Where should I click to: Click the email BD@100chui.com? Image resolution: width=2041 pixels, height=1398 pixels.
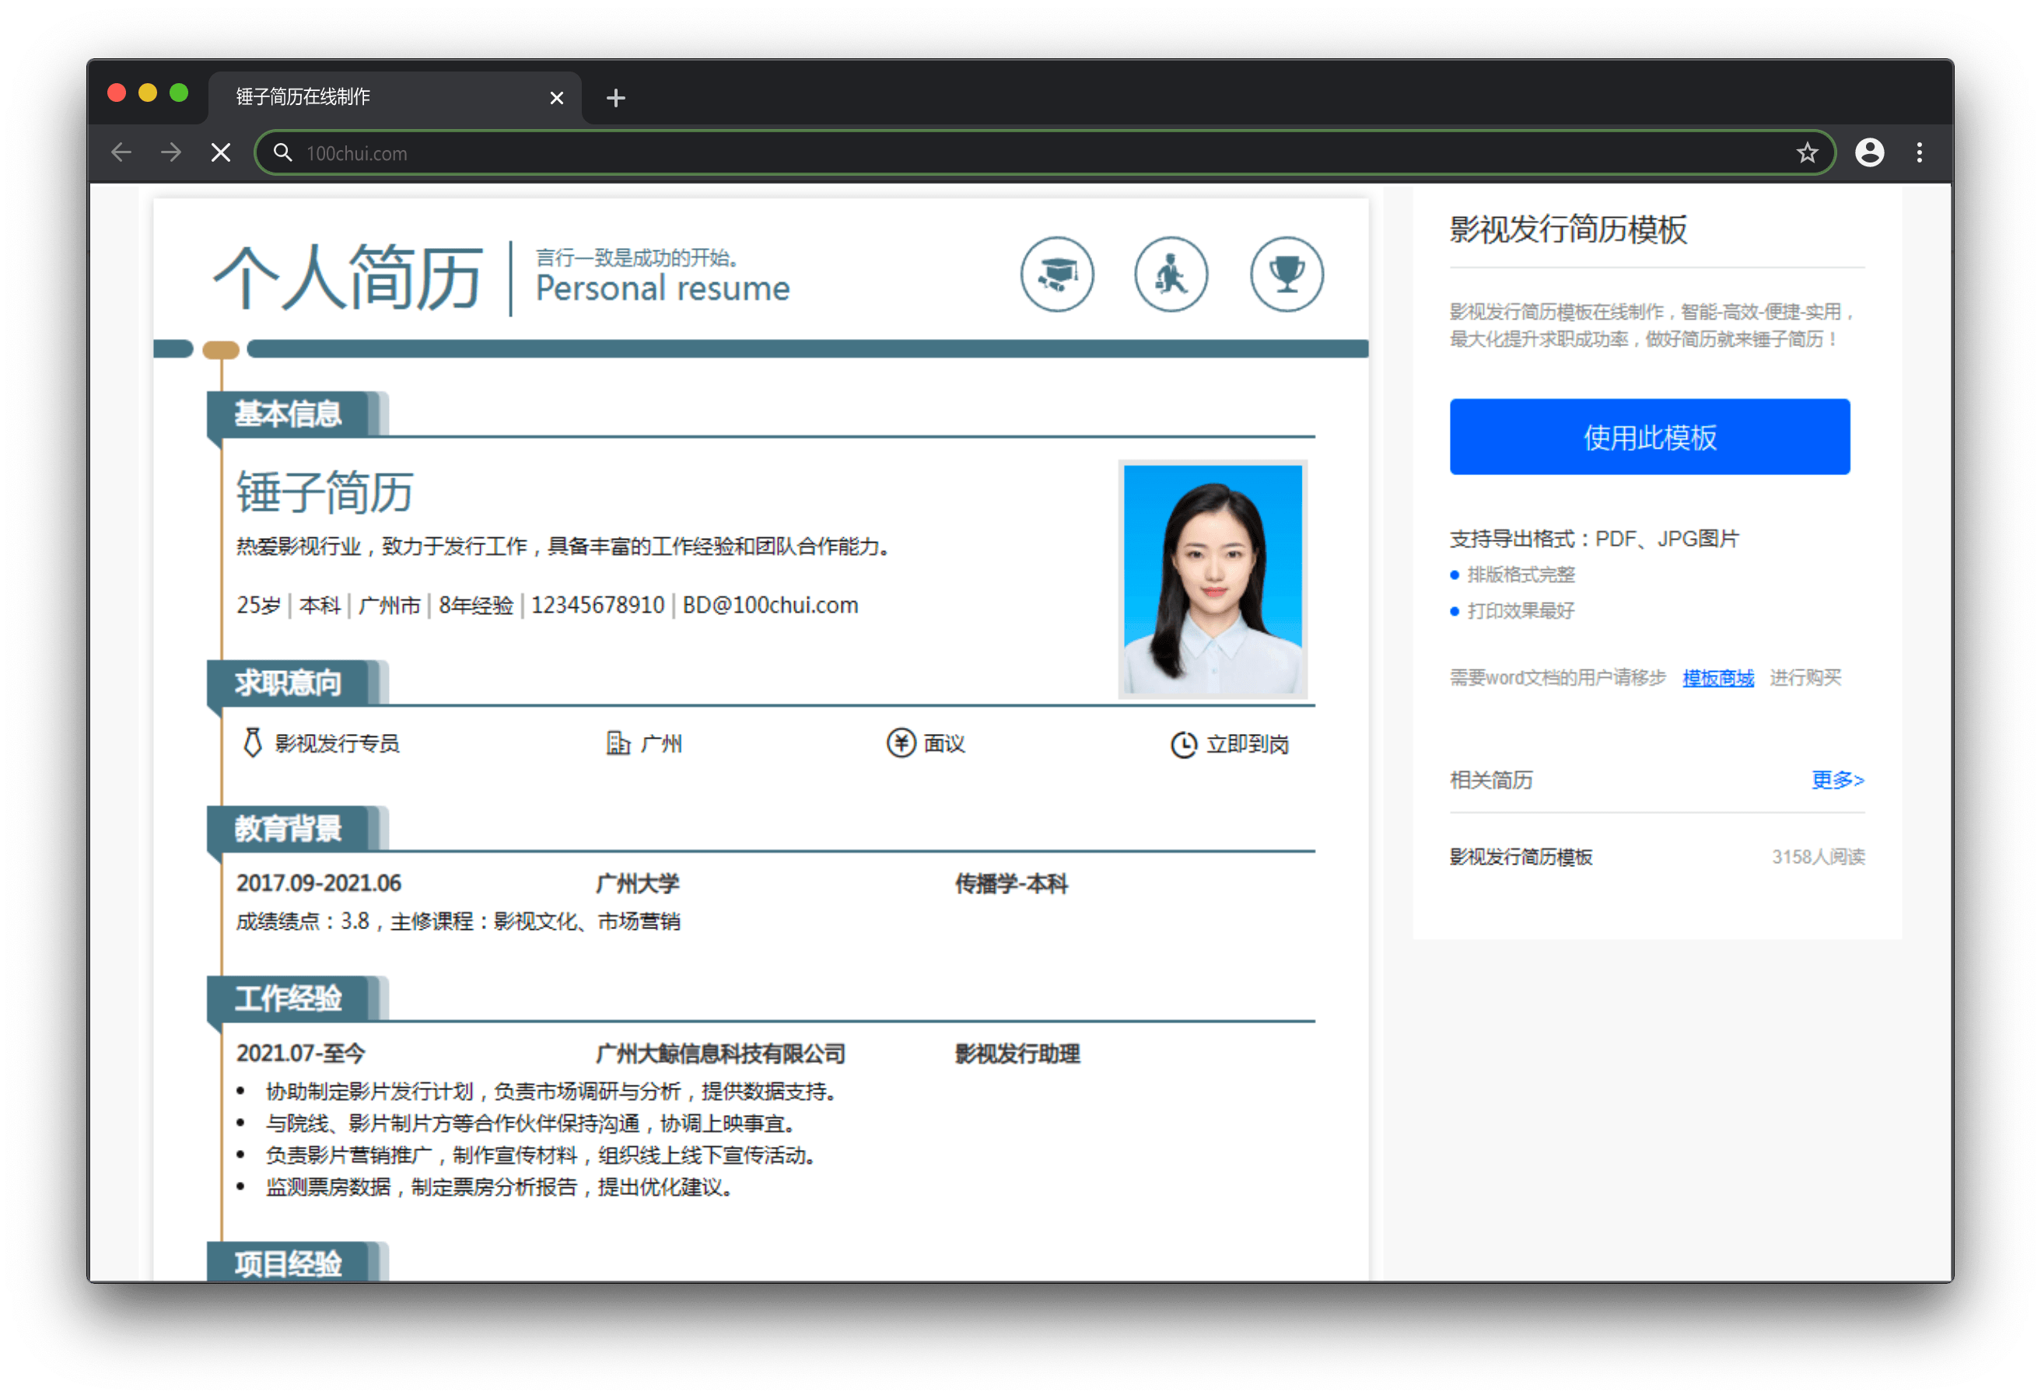770,605
